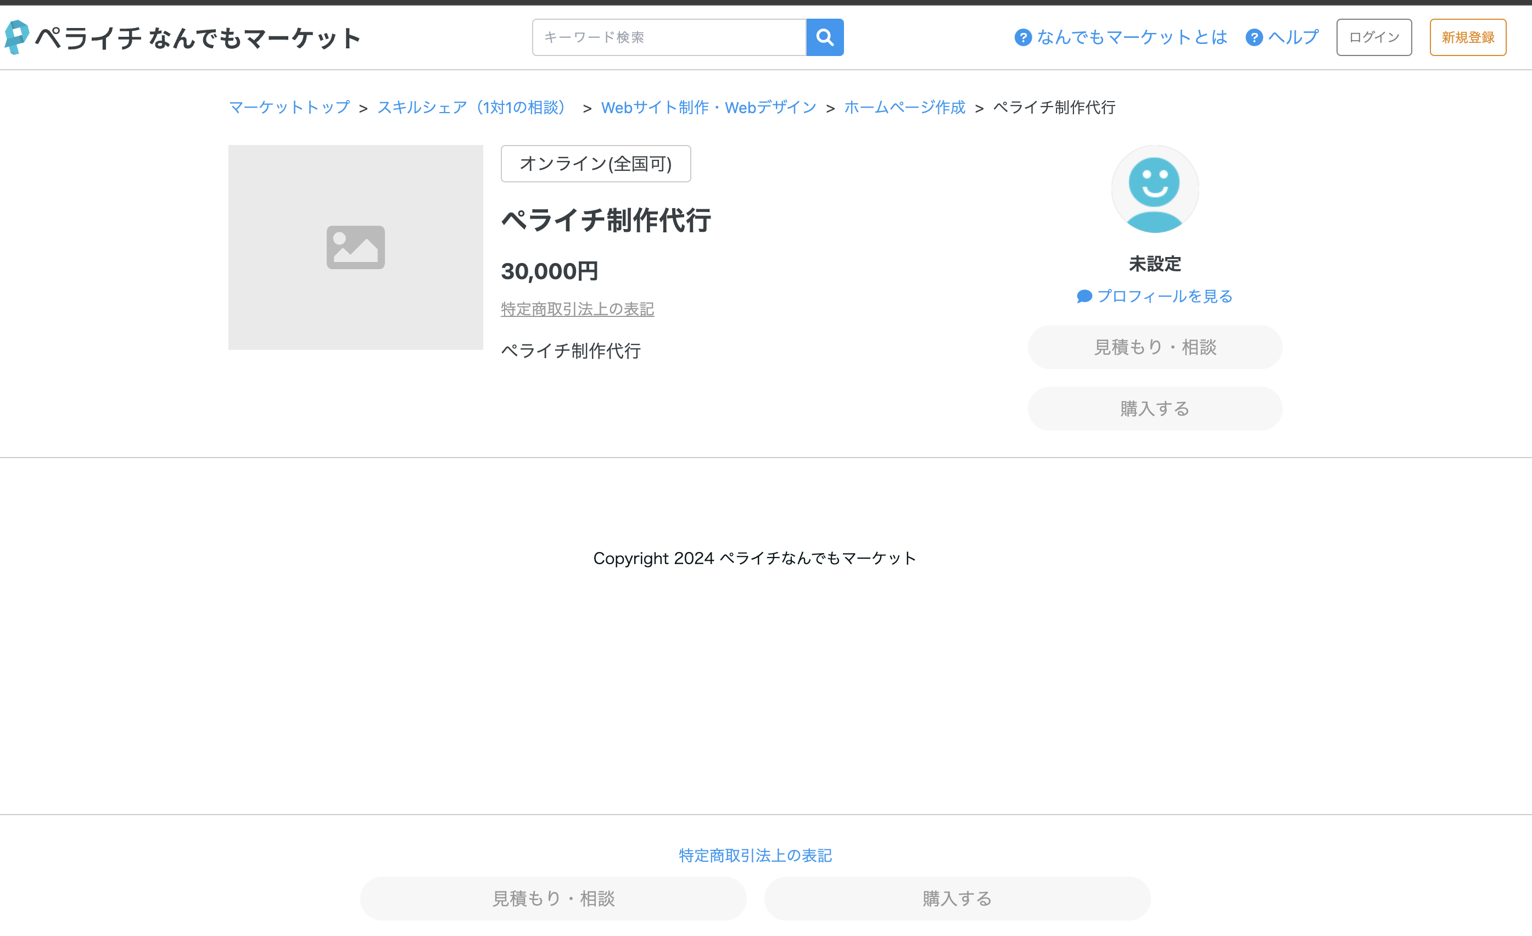This screenshot has height=936, width=1532.
Task: Open the ヘルプ link
Action: [x=1293, y=37]
